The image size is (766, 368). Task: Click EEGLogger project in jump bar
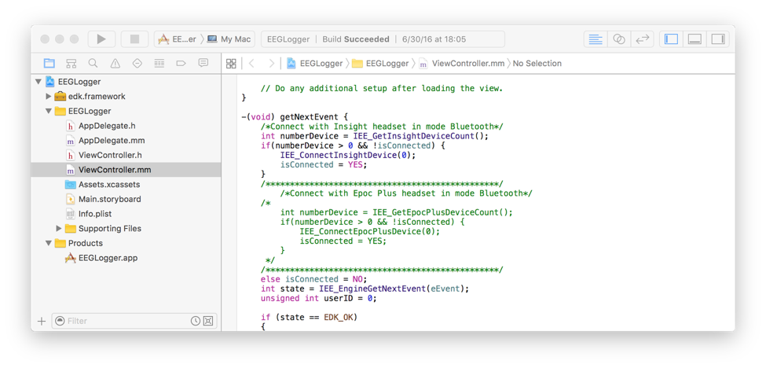(314, 64)
